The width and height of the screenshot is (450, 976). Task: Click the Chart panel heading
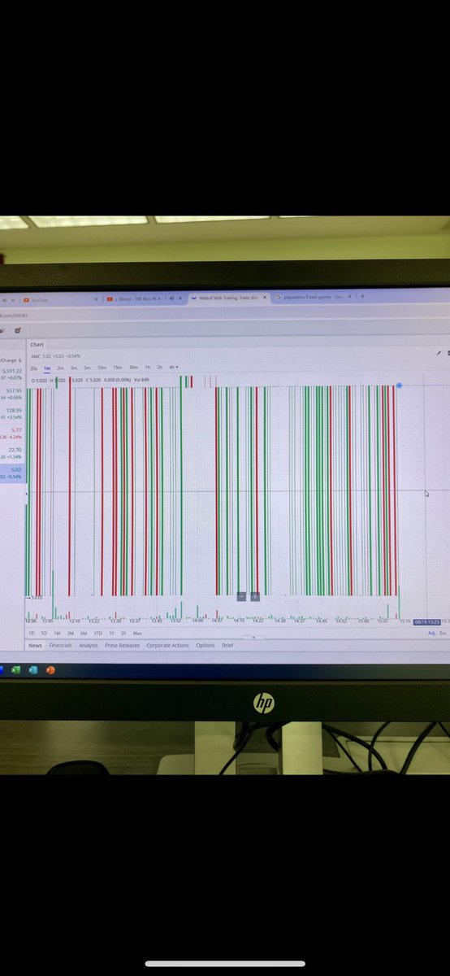pos(37,344)
